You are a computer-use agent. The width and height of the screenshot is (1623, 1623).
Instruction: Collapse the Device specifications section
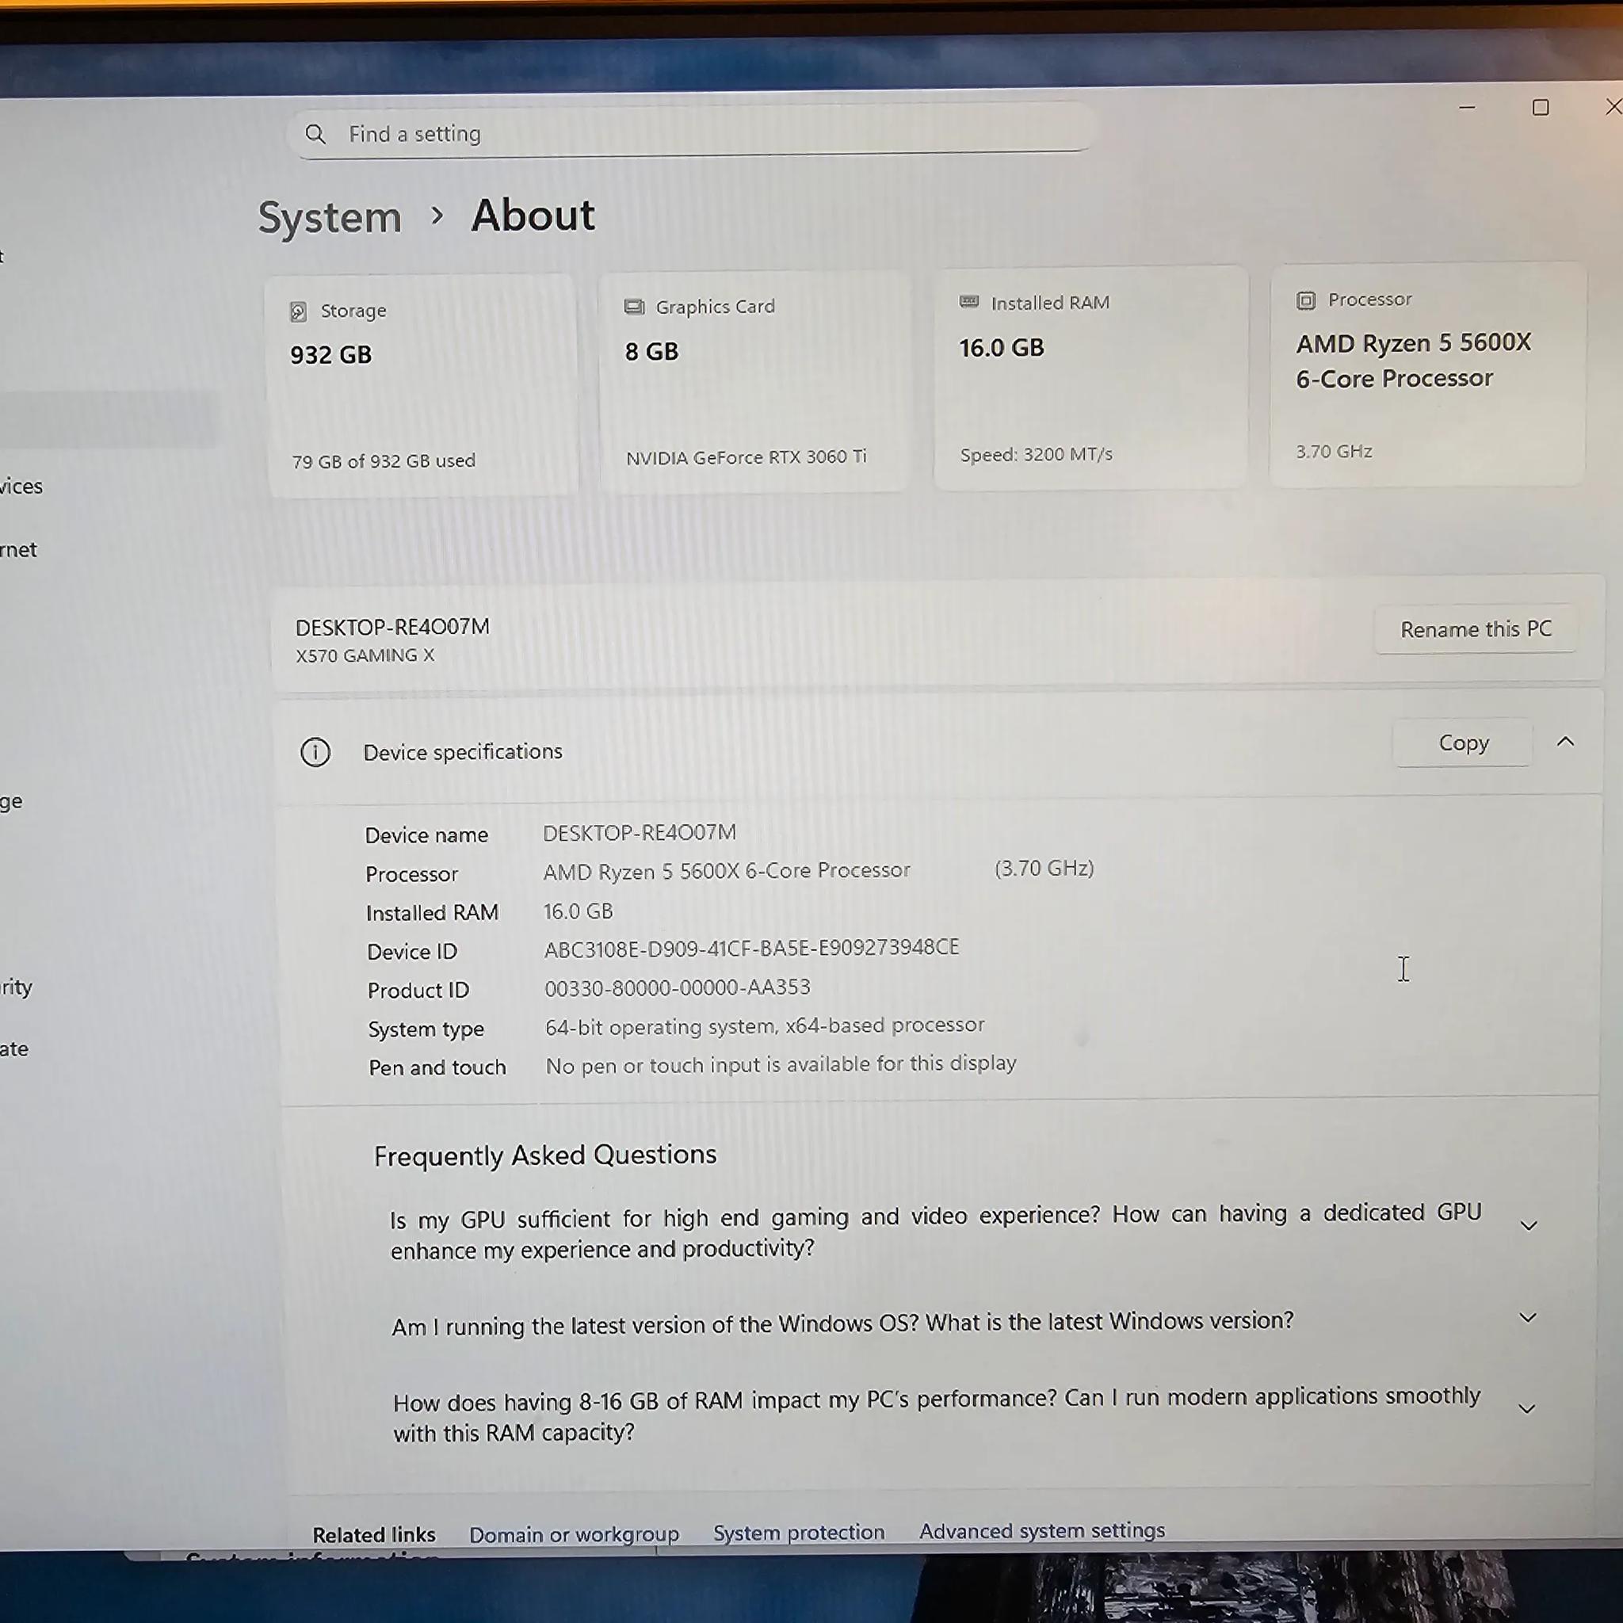[1565, 742]
